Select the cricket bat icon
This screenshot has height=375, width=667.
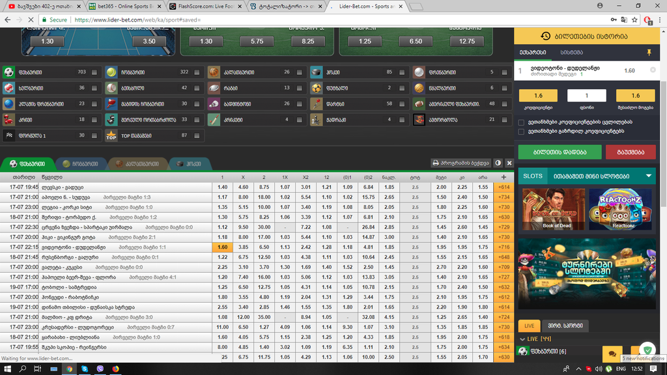[214, 120]
